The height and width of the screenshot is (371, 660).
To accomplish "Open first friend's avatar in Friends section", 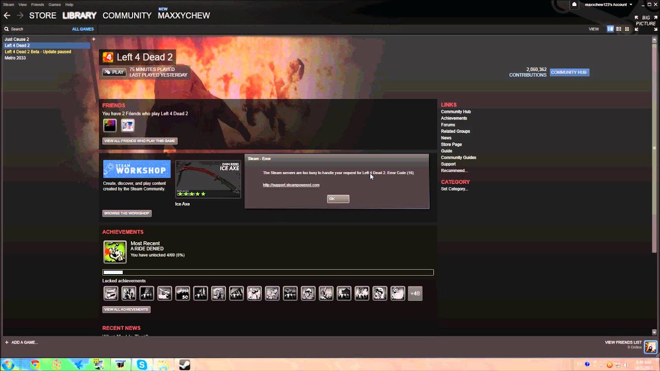I will 110,125.
